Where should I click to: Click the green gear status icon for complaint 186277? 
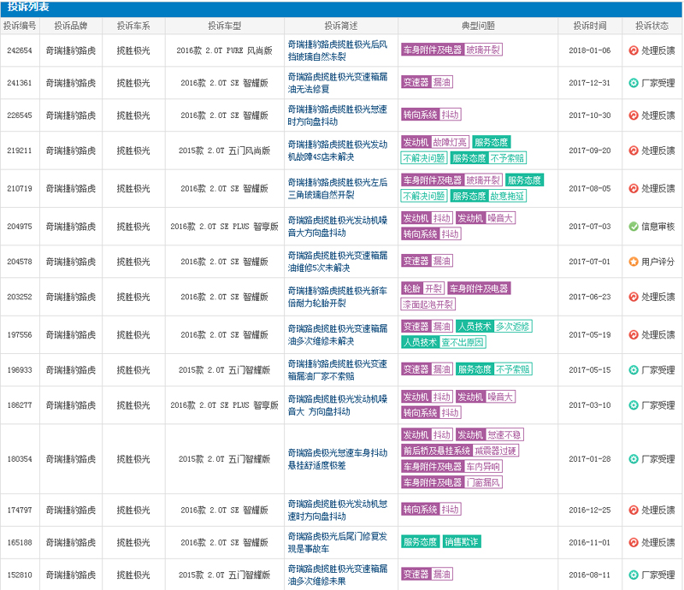[634, 405]
